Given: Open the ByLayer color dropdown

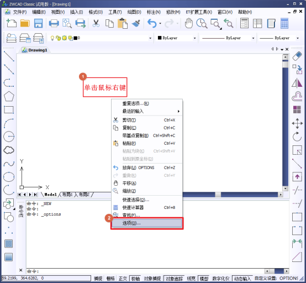Looking at the screenshot, I should coord(194,38).
